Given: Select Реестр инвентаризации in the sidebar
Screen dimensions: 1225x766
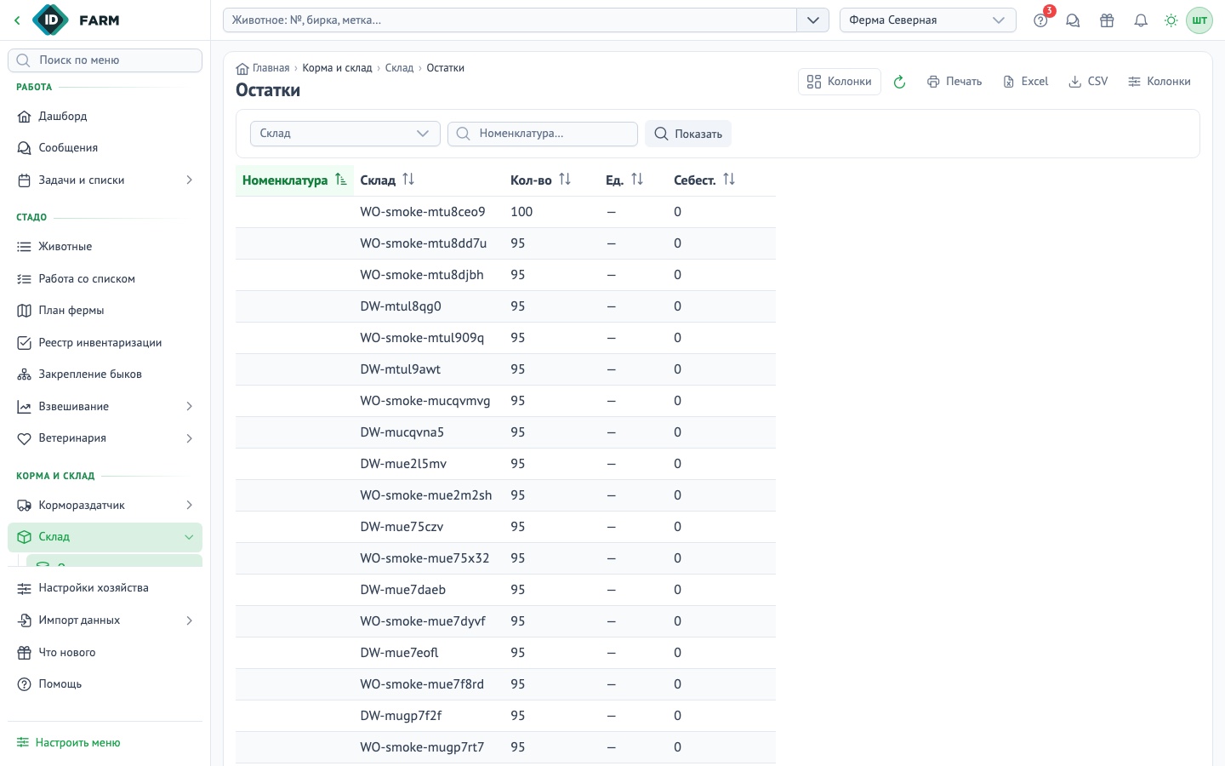Looking at the screenshot, I should [105, 343].
